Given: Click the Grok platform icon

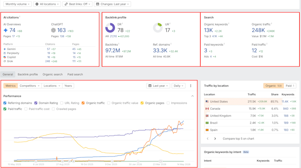Looking at the screenshot, I should [x=4, y=61].
